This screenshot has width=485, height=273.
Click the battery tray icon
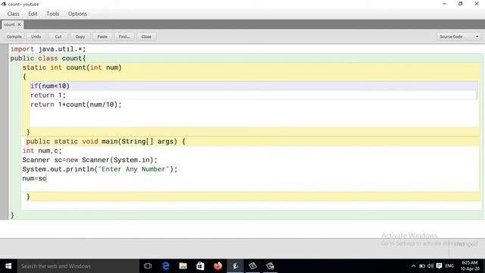tap(422, 266)
